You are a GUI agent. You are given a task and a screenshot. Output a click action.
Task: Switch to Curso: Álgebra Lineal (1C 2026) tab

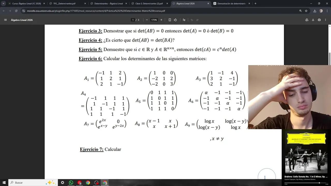pyautogui.click(x=26, y=4)
